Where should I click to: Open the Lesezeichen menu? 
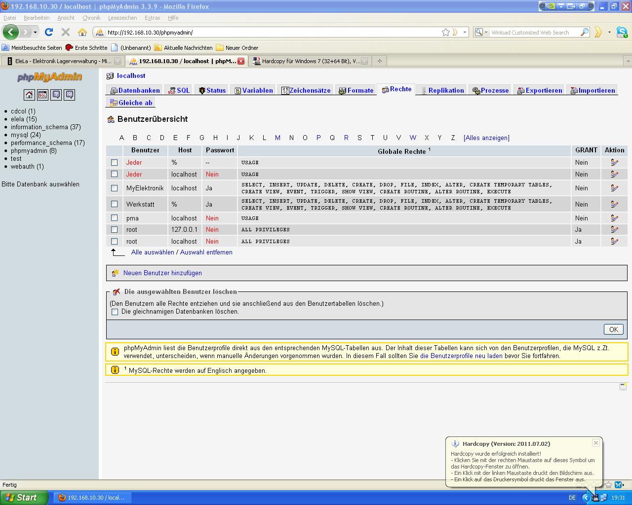[x=122, y=18]
